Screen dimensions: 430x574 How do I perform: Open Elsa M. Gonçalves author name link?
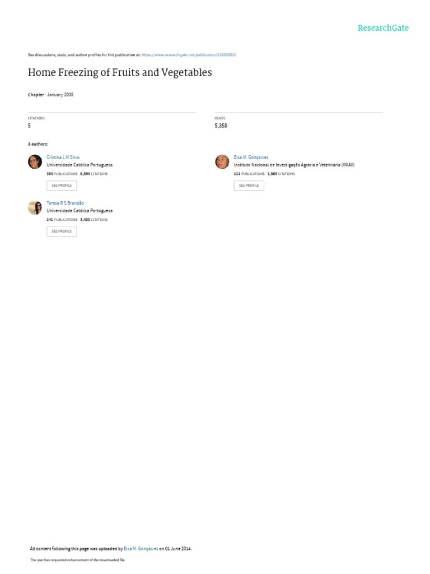pyautogui.click(x=251, y=157)
